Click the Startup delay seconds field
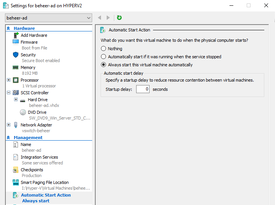The height and width of the screenshot is (205, 275). pyautogui.click(x=143, y=89)
